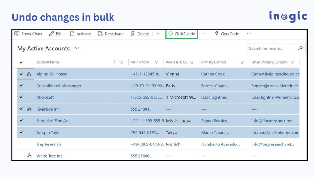Expand the My Active Accounts view dropdown

77,48
